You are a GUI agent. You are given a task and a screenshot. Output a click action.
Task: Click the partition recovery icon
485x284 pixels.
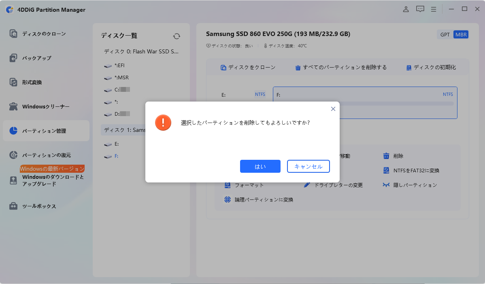pyautogui.click(x=13, y=155)
